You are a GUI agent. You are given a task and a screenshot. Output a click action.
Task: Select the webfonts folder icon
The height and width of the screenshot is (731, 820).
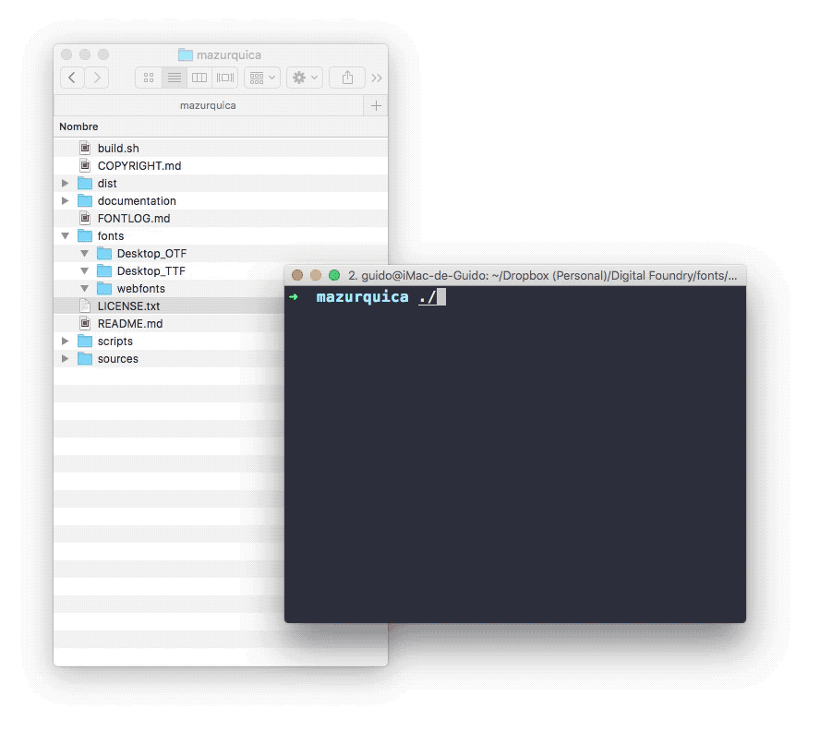click(104, 289)
